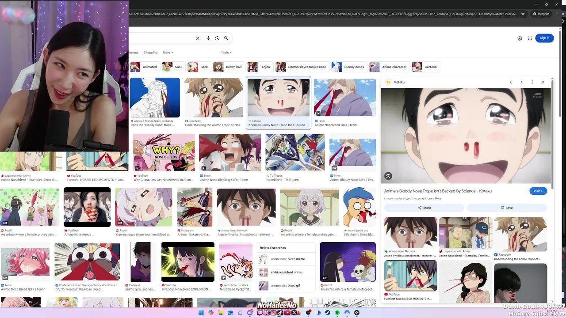Open OBS Studio from the taskbar
The width and height of the screenshot is (566, 318).
308,313
